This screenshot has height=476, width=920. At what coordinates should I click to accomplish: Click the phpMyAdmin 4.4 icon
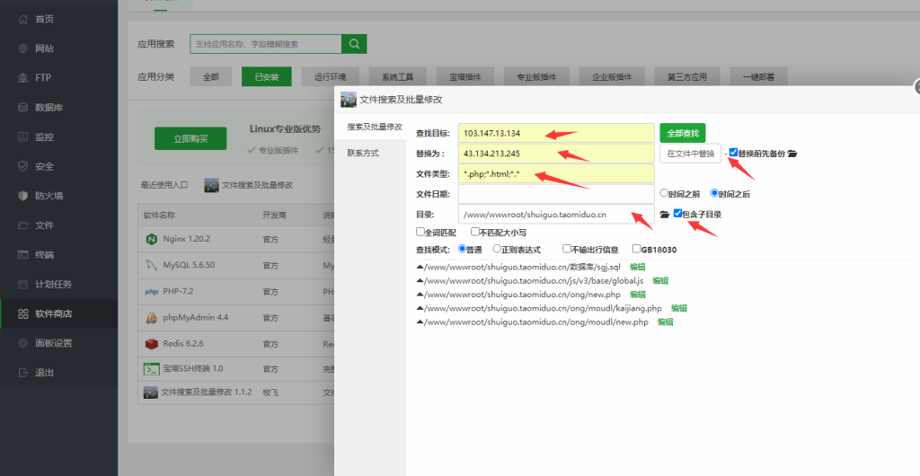click(x=151, y=318)
